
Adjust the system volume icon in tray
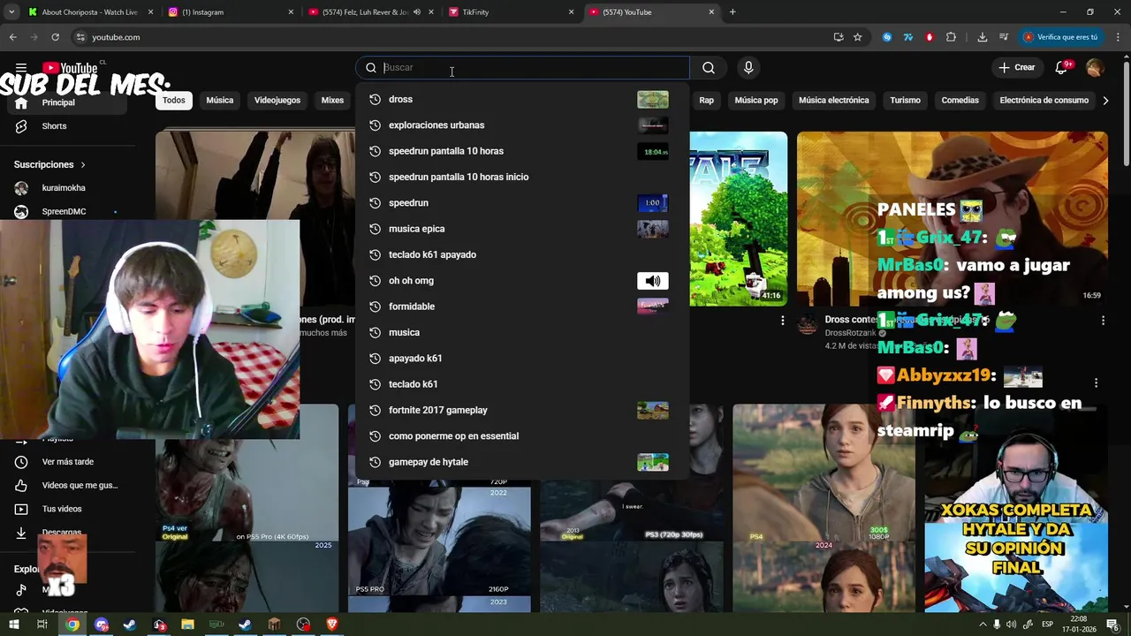click(x=1011, y=625)
